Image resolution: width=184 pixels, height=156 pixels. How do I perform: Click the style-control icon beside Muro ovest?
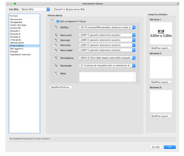[x=56, y=50]
